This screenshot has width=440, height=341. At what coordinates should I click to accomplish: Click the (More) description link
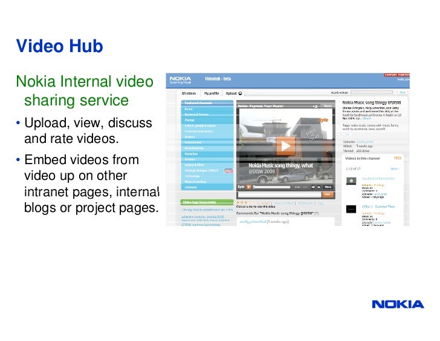coord(367,118)
